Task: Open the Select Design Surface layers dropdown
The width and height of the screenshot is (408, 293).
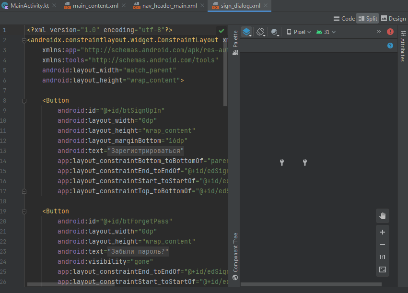Action: [x=247, y=32]
